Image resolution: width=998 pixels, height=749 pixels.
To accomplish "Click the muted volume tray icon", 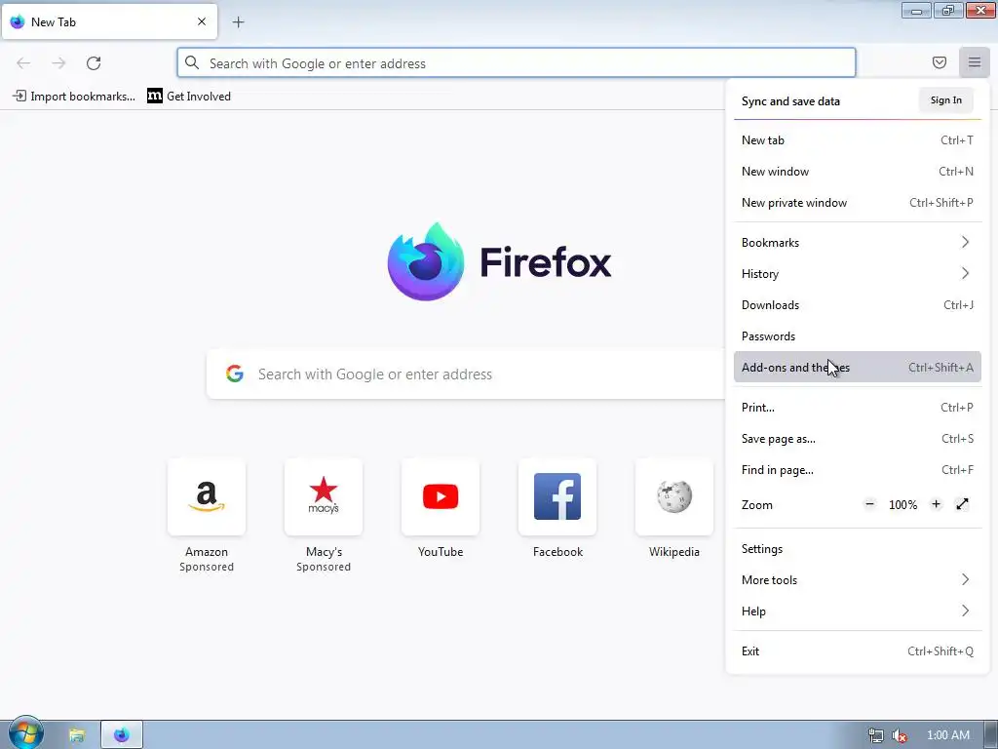I will (899, 735).
